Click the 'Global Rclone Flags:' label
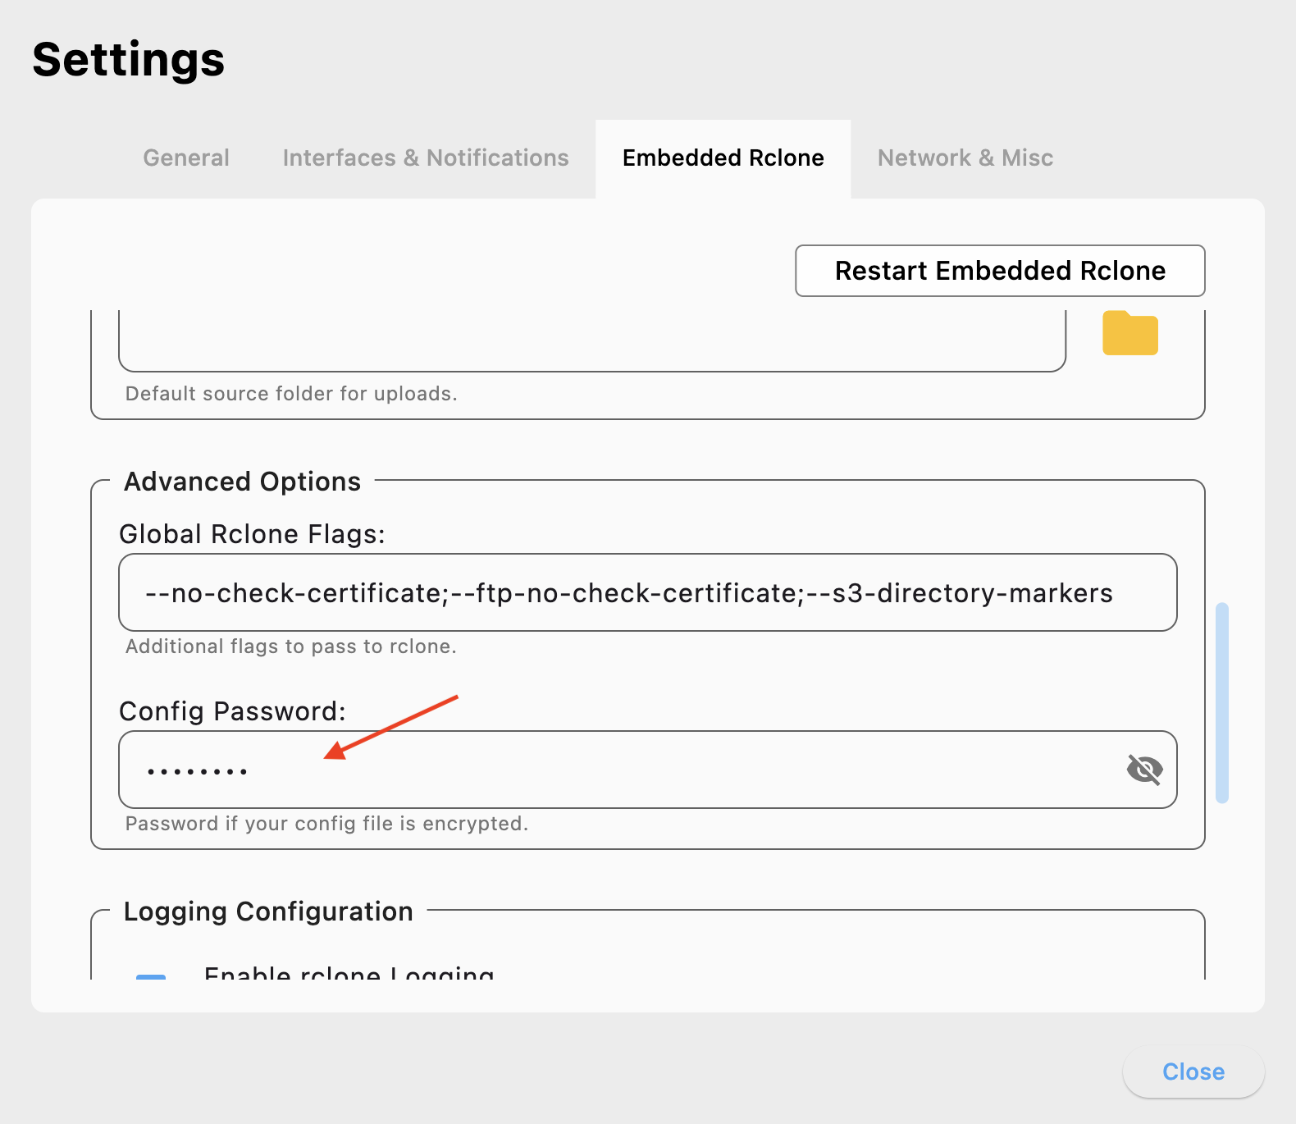Viewport: 1296px width, 1124px height. 252,534
